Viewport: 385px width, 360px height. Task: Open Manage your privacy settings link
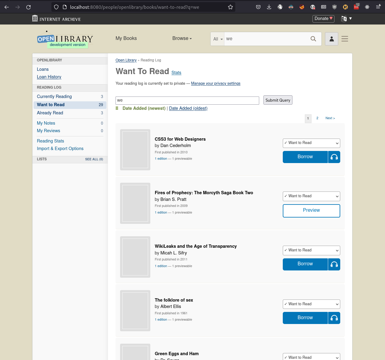(x=216, y=83)
